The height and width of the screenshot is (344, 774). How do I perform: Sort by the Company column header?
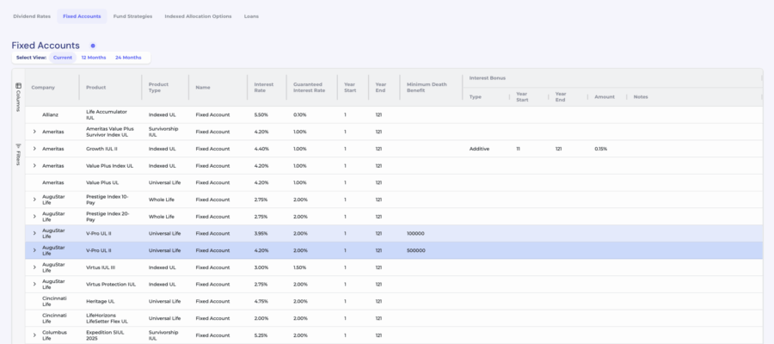43,87
